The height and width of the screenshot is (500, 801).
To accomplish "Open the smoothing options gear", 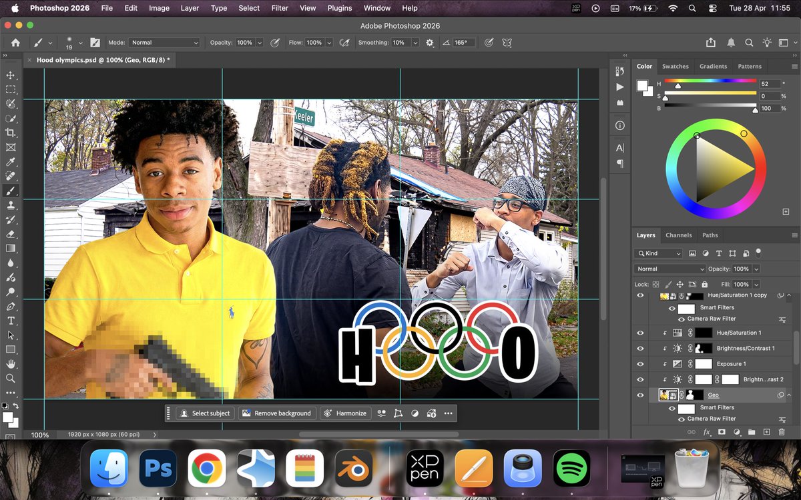I will tap(429, 42).
